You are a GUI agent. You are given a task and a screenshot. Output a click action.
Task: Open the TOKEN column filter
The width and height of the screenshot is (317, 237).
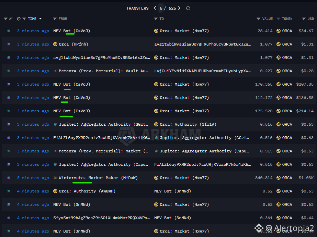coord(278,19)
